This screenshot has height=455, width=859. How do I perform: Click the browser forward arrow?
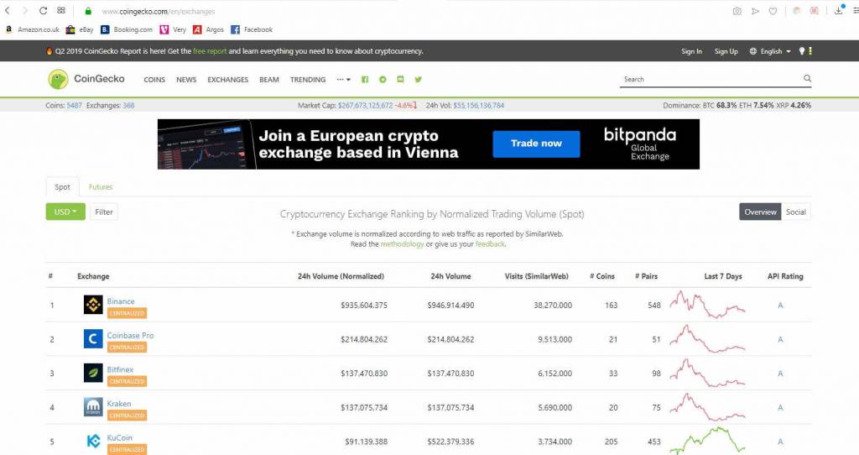coord(24,10)
